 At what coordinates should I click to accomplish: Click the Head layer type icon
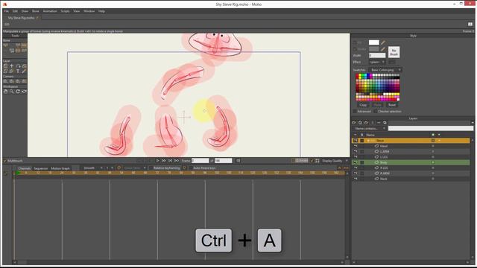(376, 146)
